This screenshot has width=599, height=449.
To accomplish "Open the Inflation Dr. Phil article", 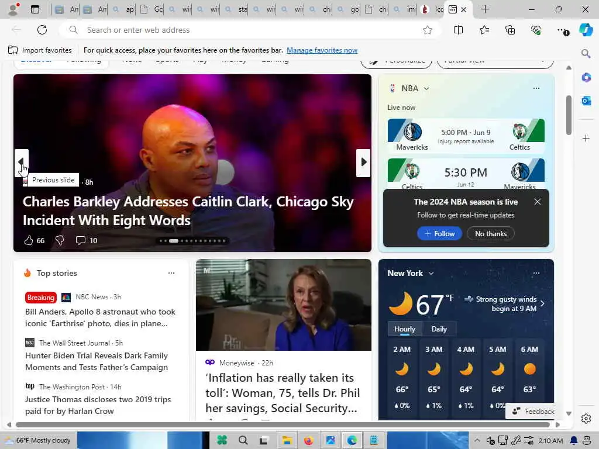I will pyautogui.click(x=283, y=393).
